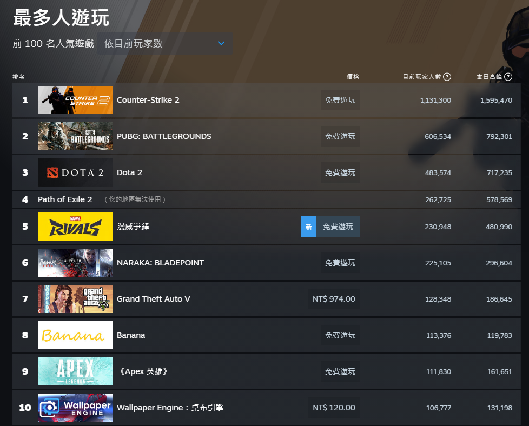Open the 《Apex 英雄》 title link
The height and width of the screenshot is (426, 529).
tap(142, 371)
